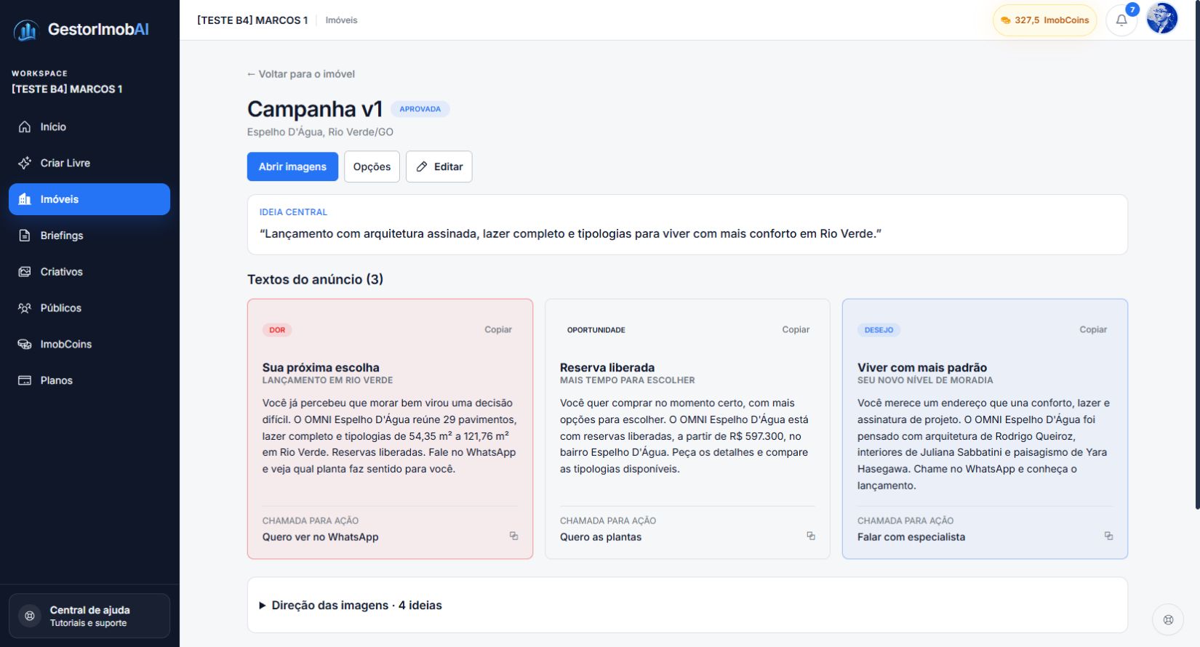This screenshot has width=1200, height=647.
Task: Click the ImobCoins coins icon in sidebar
Action: point(25,345)
